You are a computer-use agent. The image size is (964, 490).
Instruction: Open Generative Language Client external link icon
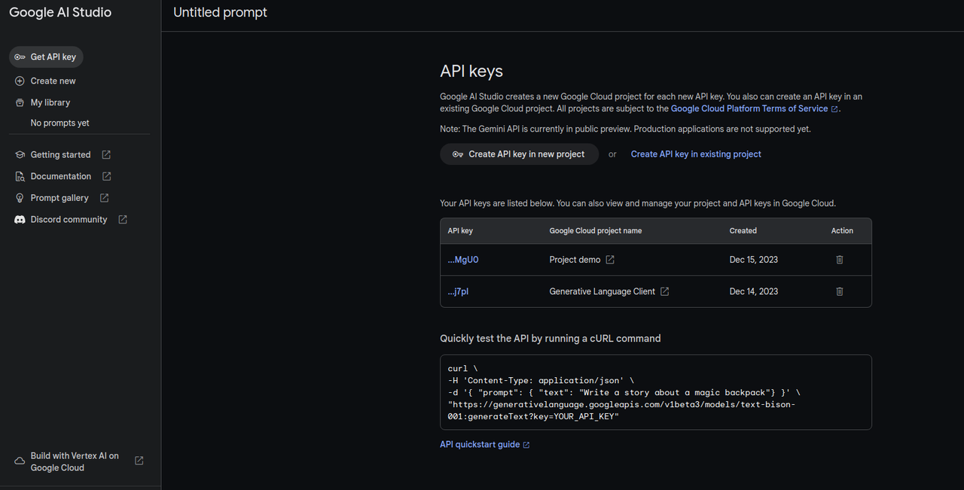tap(665, 291)
